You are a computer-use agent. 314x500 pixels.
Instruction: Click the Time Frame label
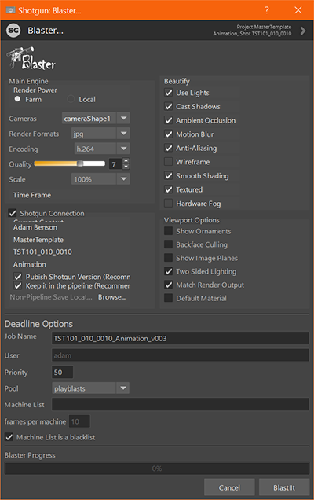pos(32,195)
